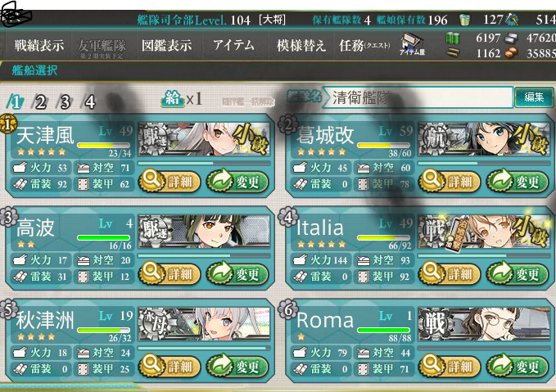
Task: Click the fleet name field 清衛艦隊
Action: coord(418,97)
